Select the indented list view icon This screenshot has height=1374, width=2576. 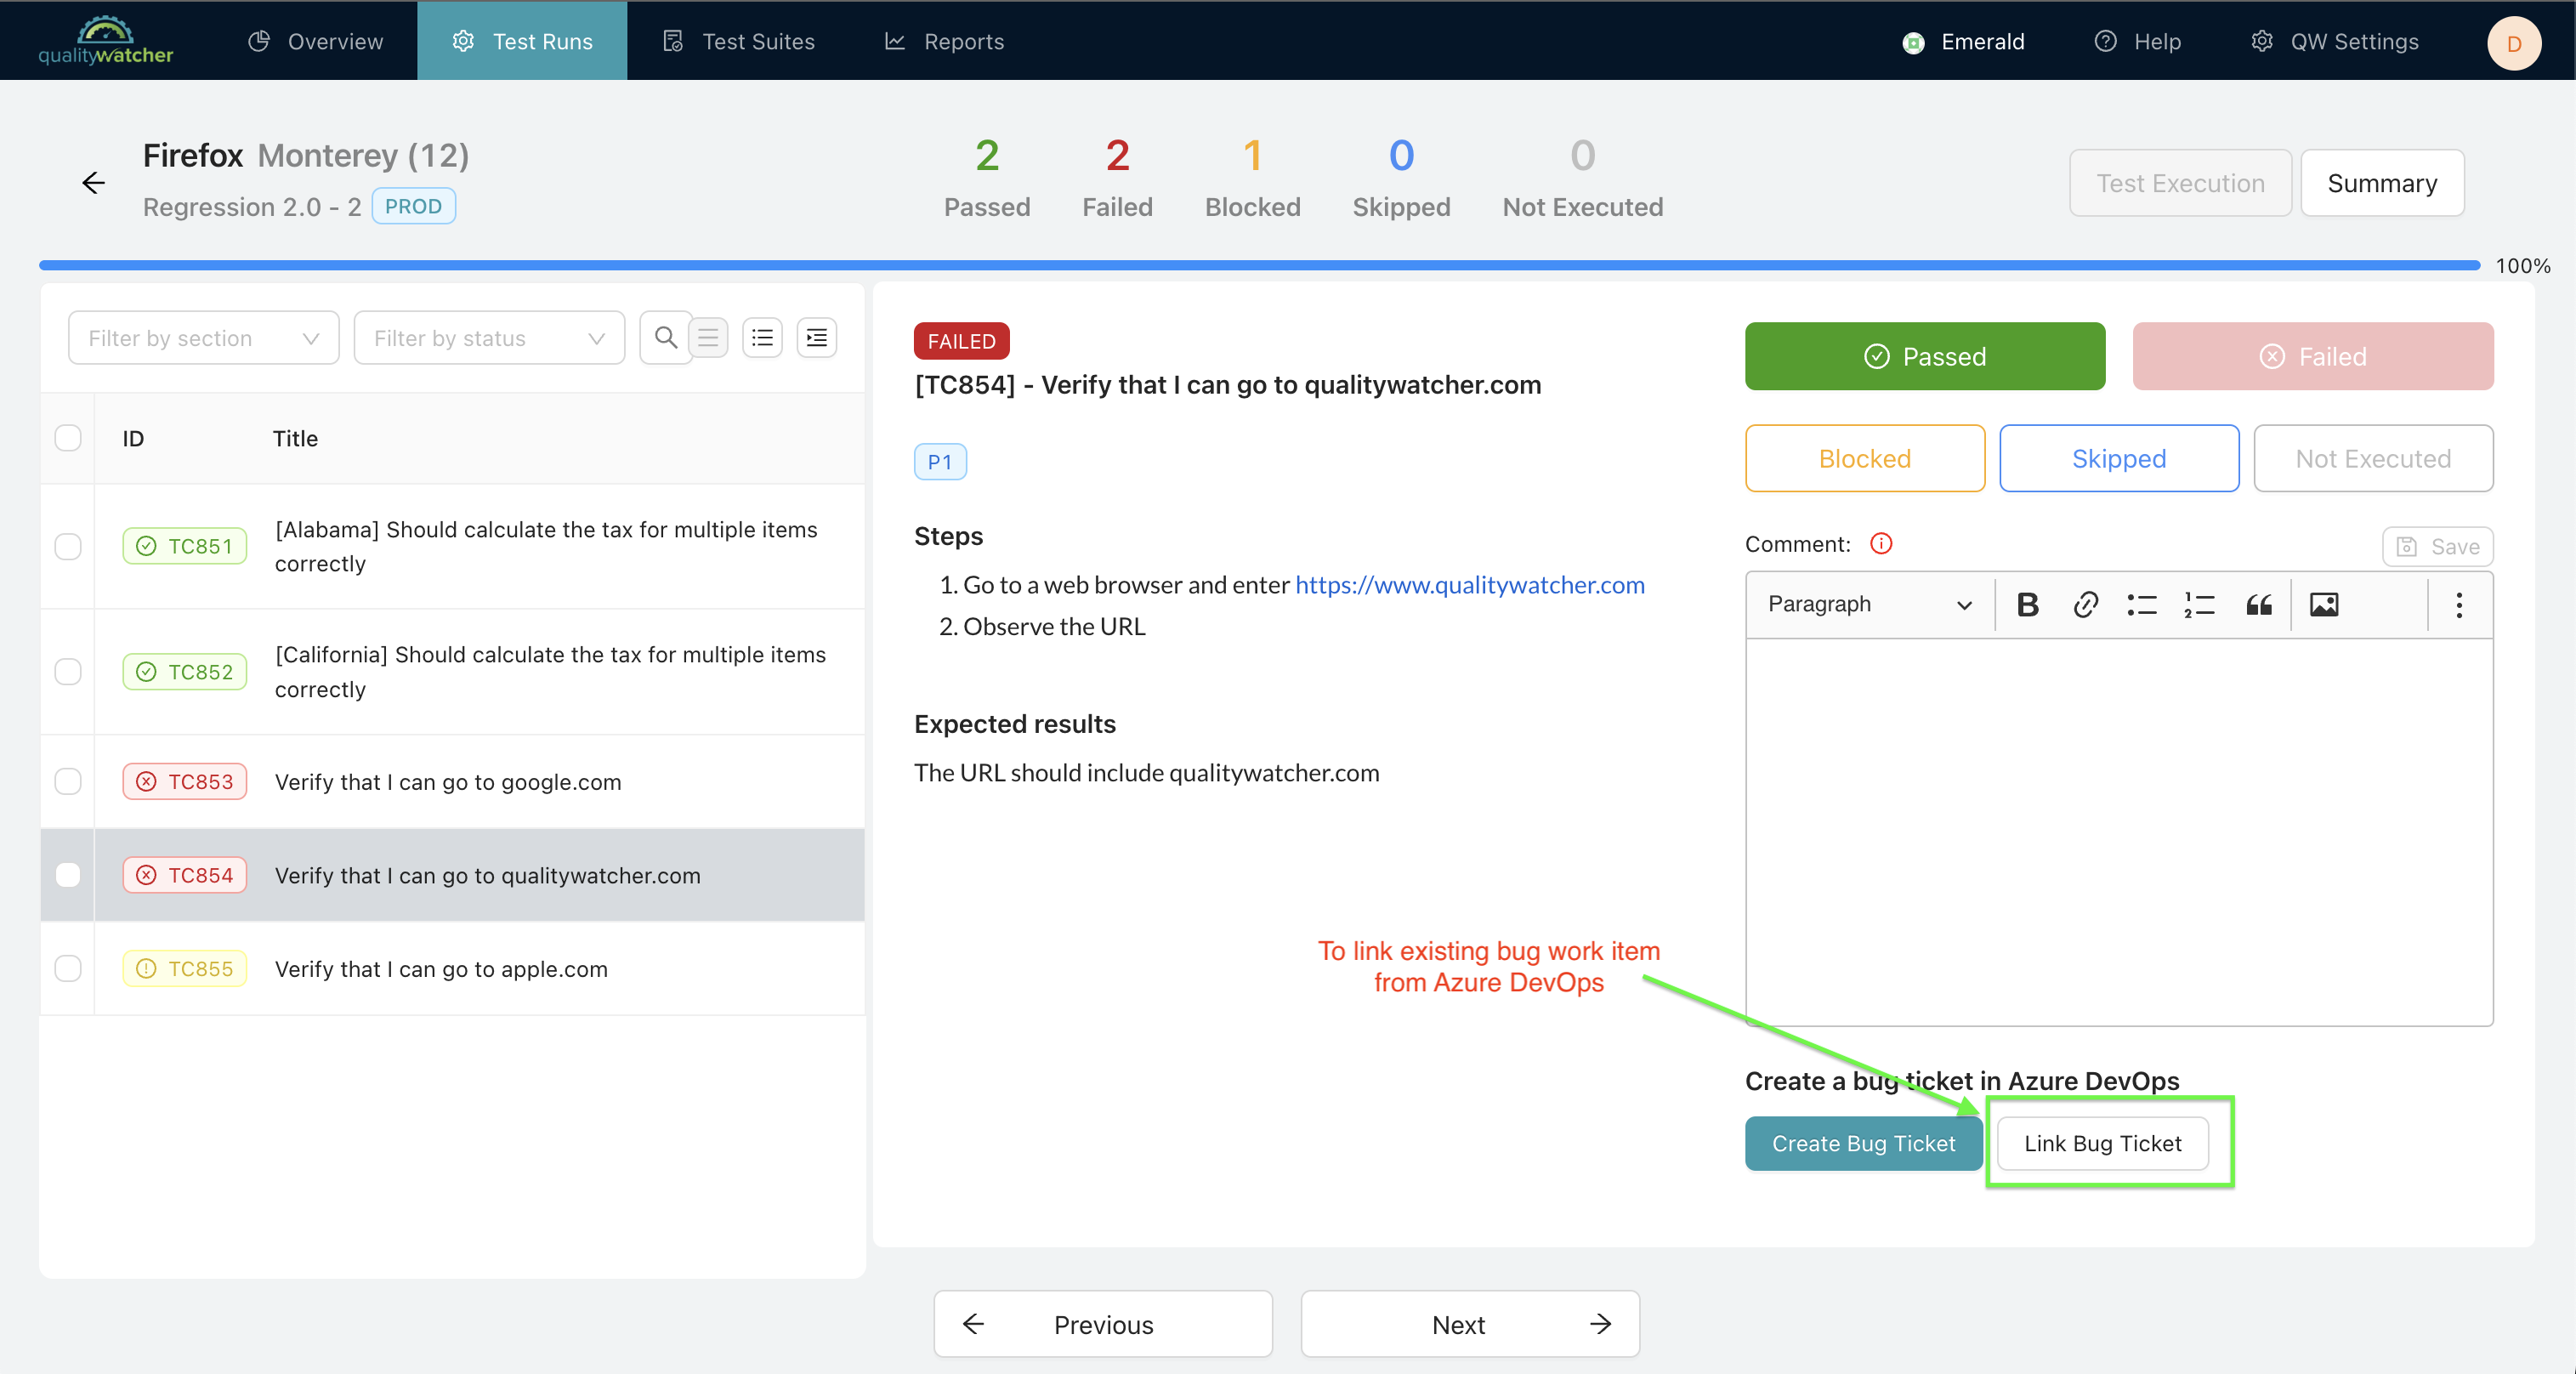[x=817, y=338]
